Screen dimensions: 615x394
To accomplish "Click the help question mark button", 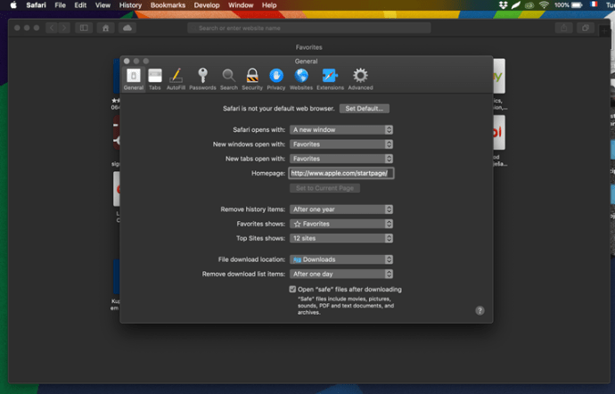I will pos(480,310).
